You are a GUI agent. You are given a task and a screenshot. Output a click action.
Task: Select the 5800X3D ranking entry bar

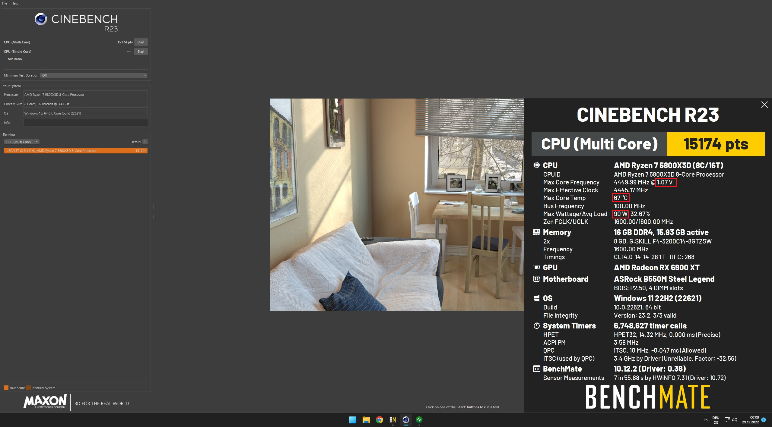click(75, 151)
